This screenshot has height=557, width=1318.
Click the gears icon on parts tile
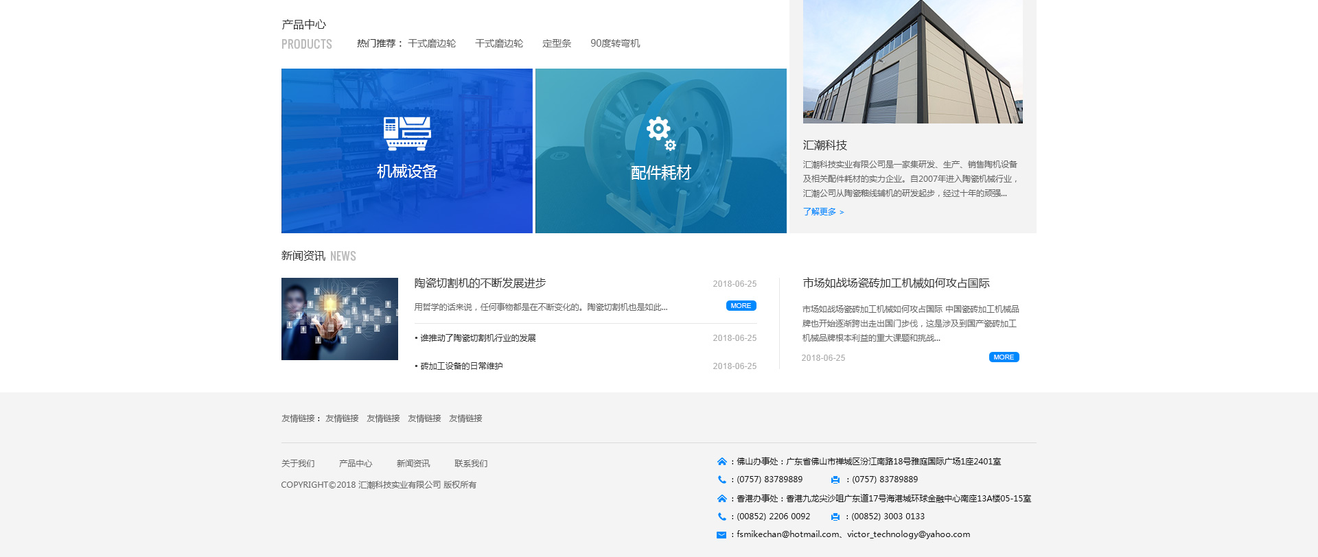click(660, 133)
